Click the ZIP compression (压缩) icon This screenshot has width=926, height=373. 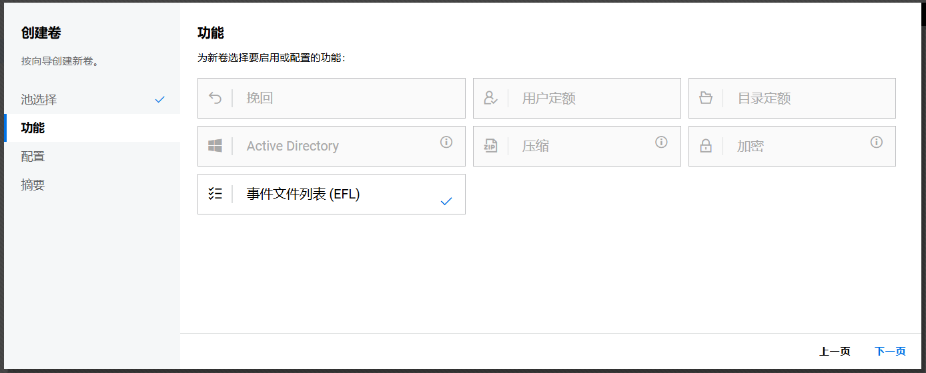(x=490, y=146)
